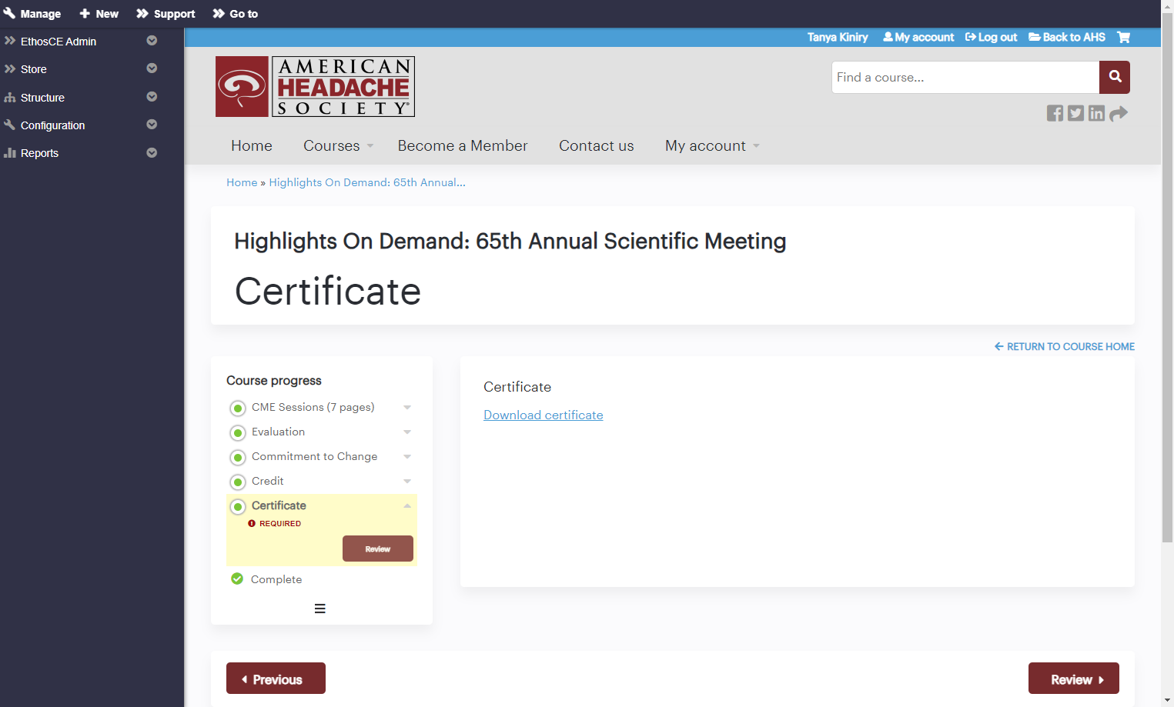This screenshot has height=707, width=1174.
Task: Click the American Headache Society logo
Action: pos(315,86)
